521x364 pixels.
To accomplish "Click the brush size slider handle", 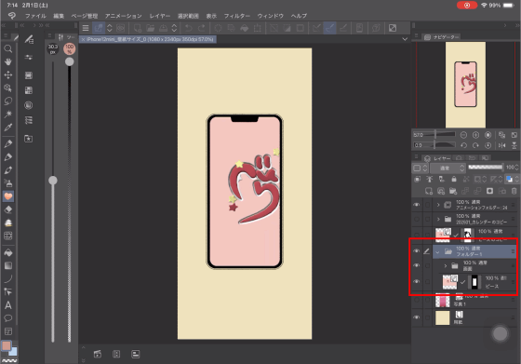I will [x=53, y=181].
